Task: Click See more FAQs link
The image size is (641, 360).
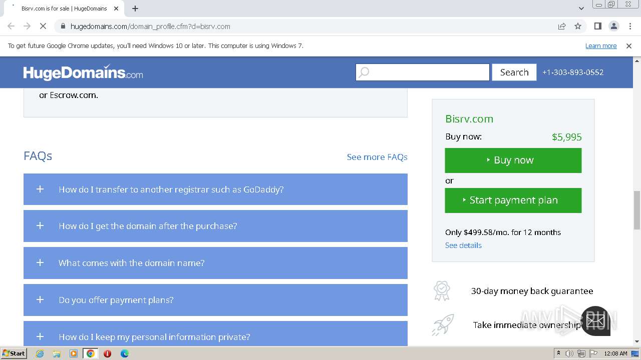Action: pyautogui.click(x=377, y=157)
